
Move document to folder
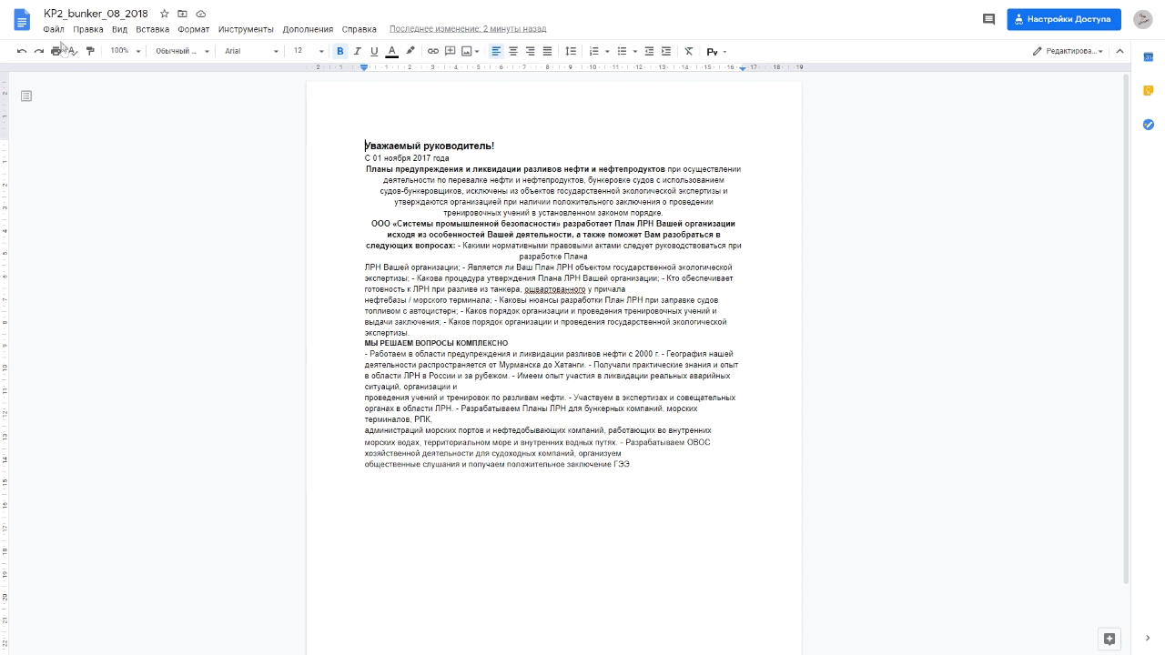[182, 14]
